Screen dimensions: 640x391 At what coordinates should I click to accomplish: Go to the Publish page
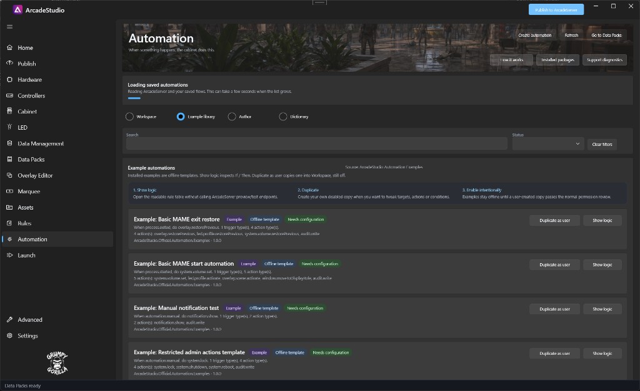pos(27,64)
